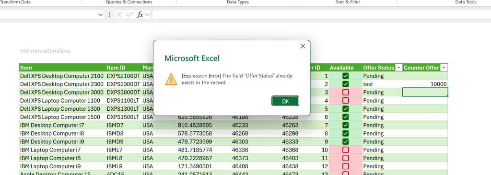Select cell Dell XPS Laptop Computer 1500
Screen dimensions: 491x175
63,117
